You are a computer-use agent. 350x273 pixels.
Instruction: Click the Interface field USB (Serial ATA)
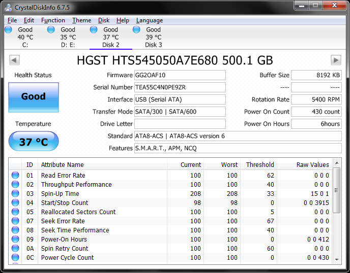click(x=180, y=99)
